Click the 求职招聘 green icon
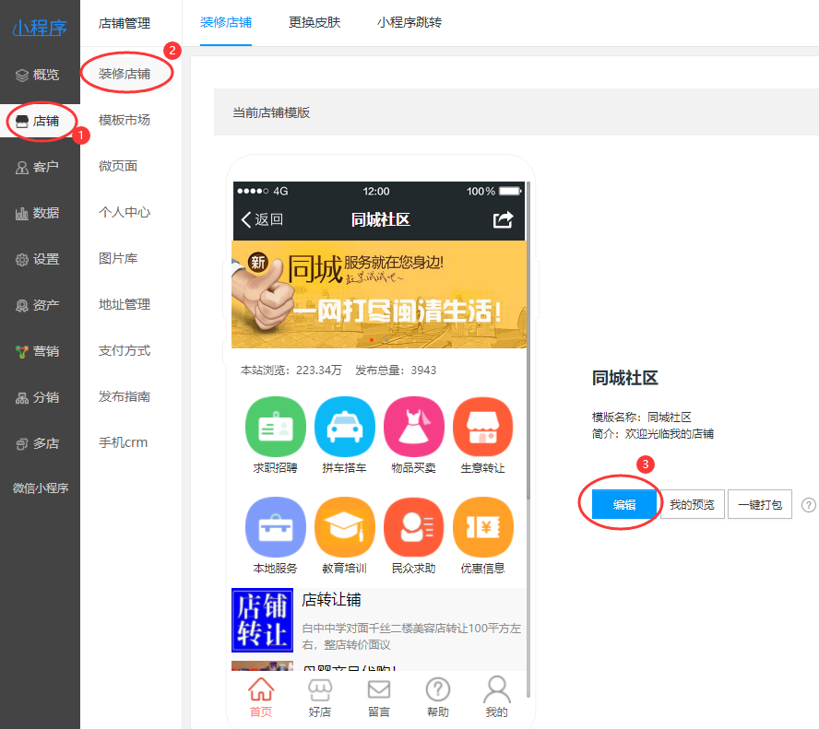Screen dimensions: 819x729 (x=275, y=428)
